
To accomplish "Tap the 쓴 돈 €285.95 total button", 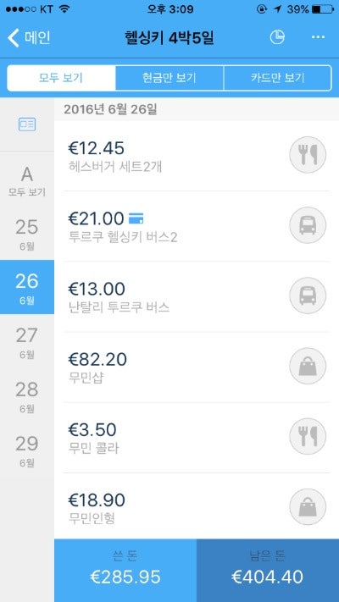I will pos(125,571).
